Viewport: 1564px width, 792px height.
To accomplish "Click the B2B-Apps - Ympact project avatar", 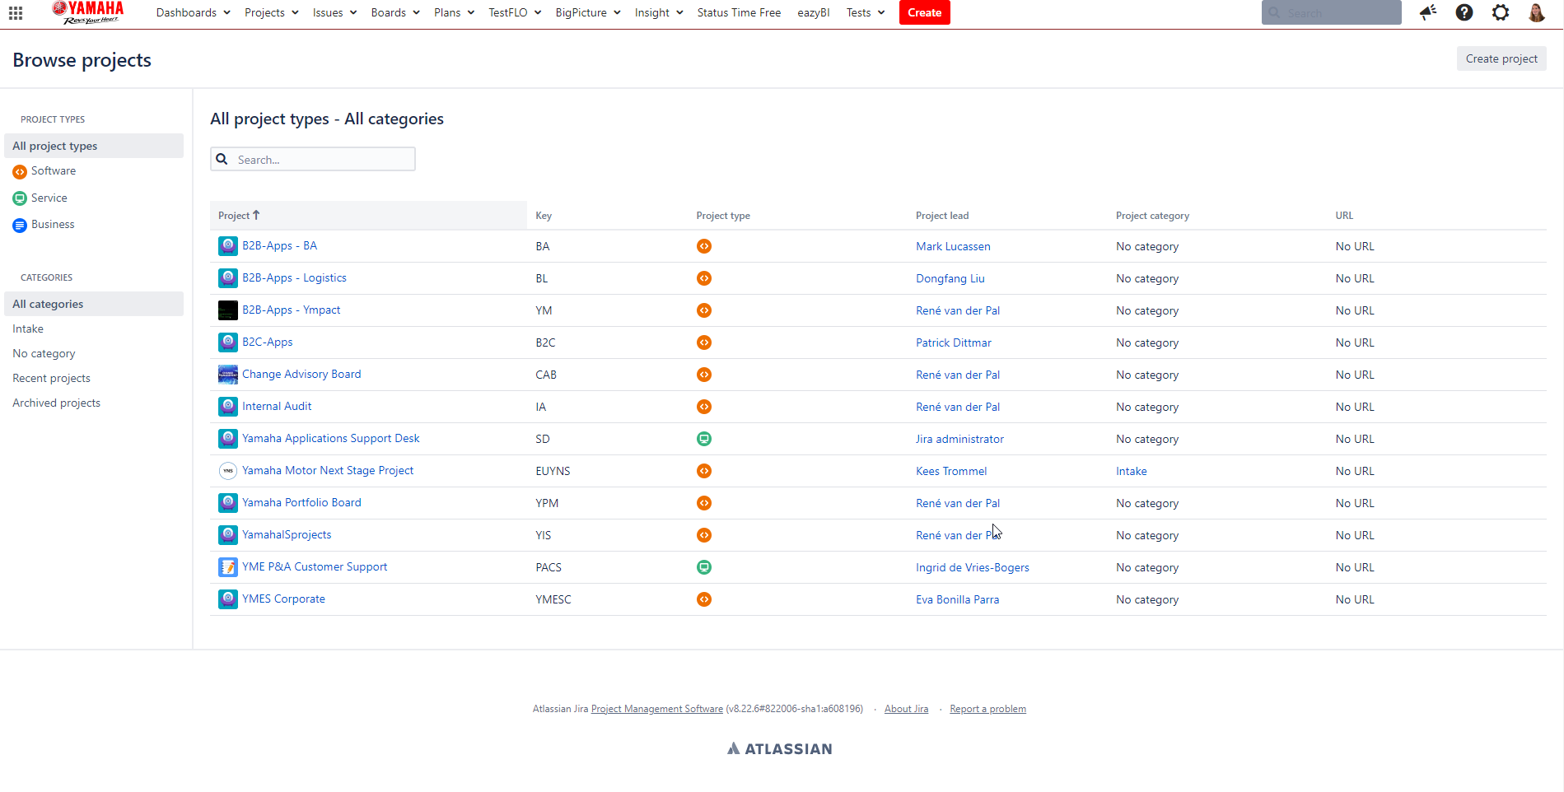I will (228, 310).
